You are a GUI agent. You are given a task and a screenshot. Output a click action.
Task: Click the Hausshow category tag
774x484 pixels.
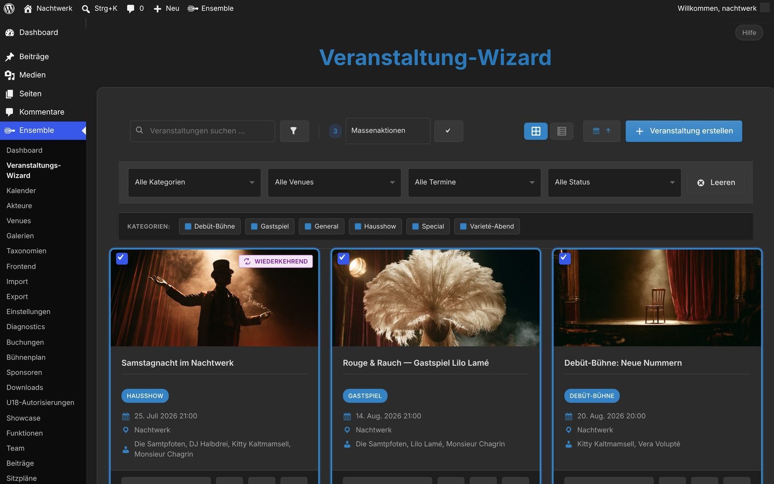coord(145,396)
